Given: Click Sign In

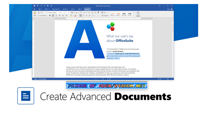Looking at the screenshot, I should coord(170,9).
